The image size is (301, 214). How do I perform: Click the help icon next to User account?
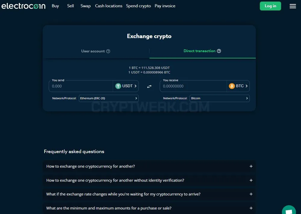108,51
